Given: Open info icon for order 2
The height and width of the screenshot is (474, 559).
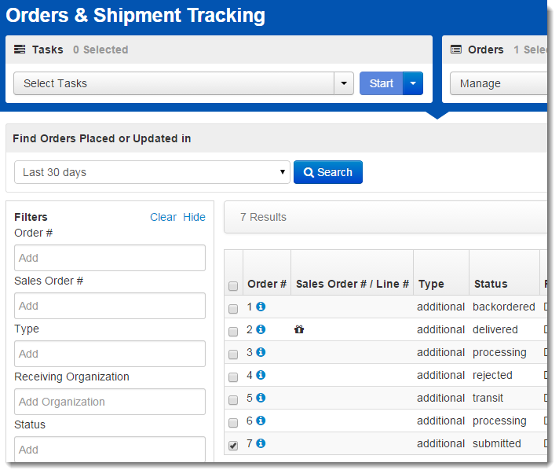Looking at the screenshot, I should [x=261, y=329].
